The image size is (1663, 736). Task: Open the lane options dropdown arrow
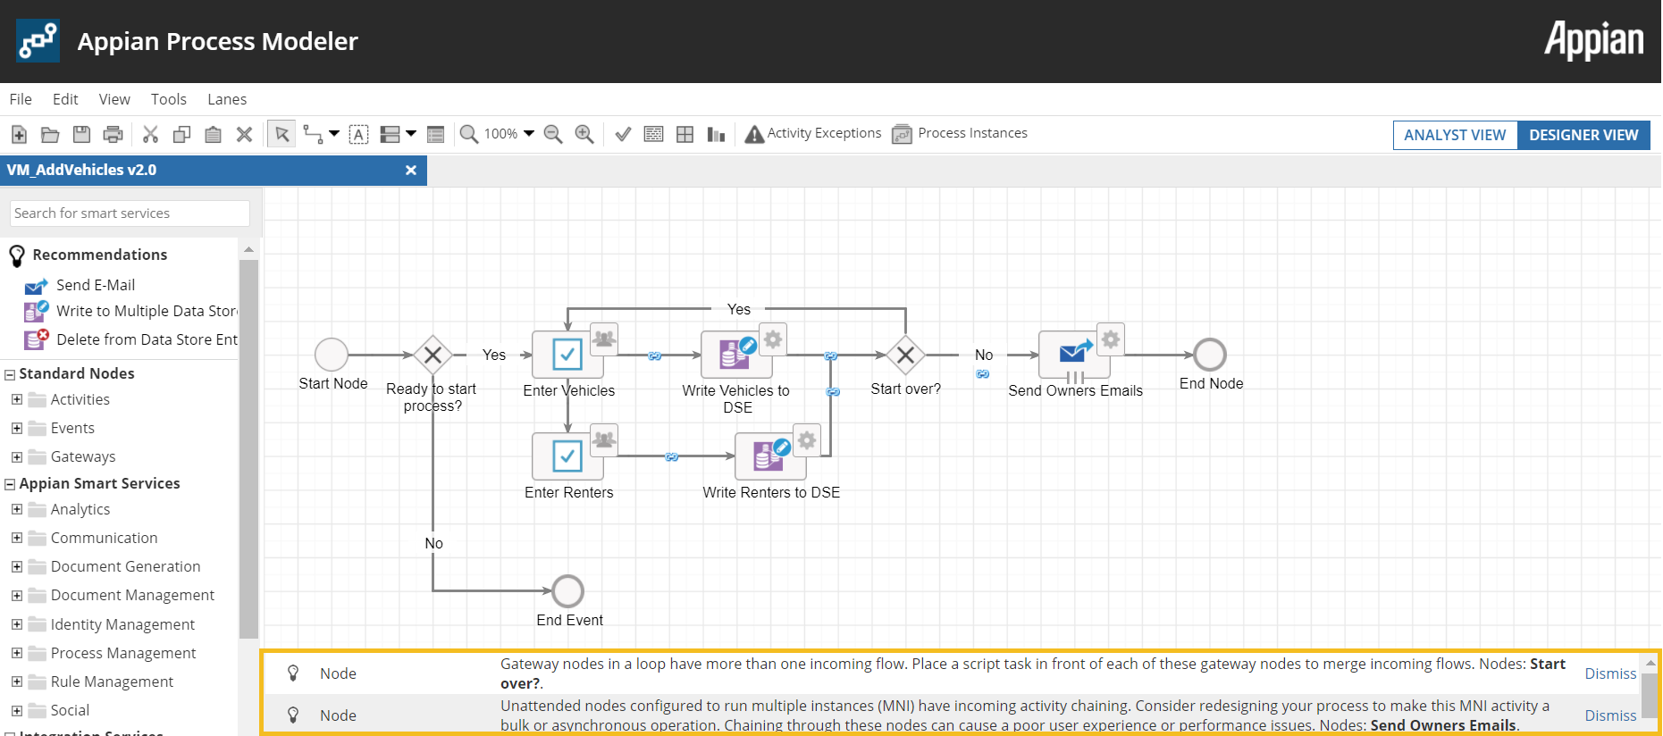pyautogui.click(x=411, y=133)
